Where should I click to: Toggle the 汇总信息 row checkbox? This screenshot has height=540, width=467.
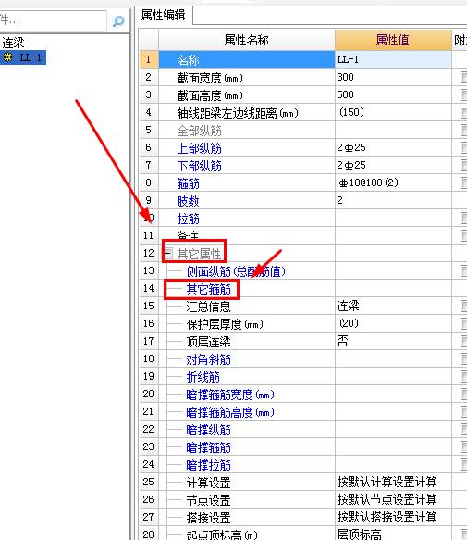tap(464, 307)
